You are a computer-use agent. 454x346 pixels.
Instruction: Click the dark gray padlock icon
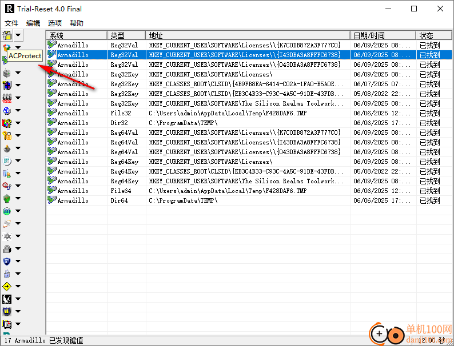[x=7, y=248]
